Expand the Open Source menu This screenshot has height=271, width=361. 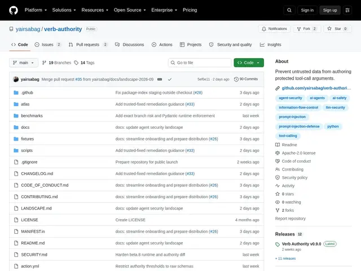click(130, 10)
